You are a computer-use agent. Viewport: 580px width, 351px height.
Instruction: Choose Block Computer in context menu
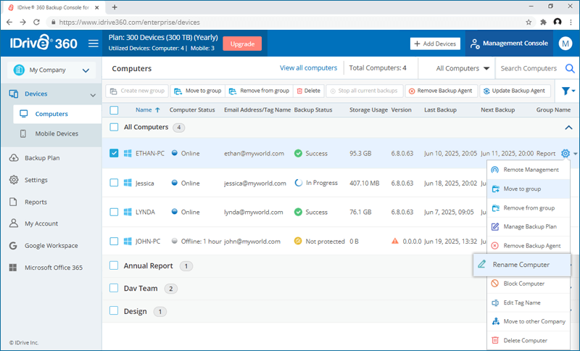coord(529,284)
